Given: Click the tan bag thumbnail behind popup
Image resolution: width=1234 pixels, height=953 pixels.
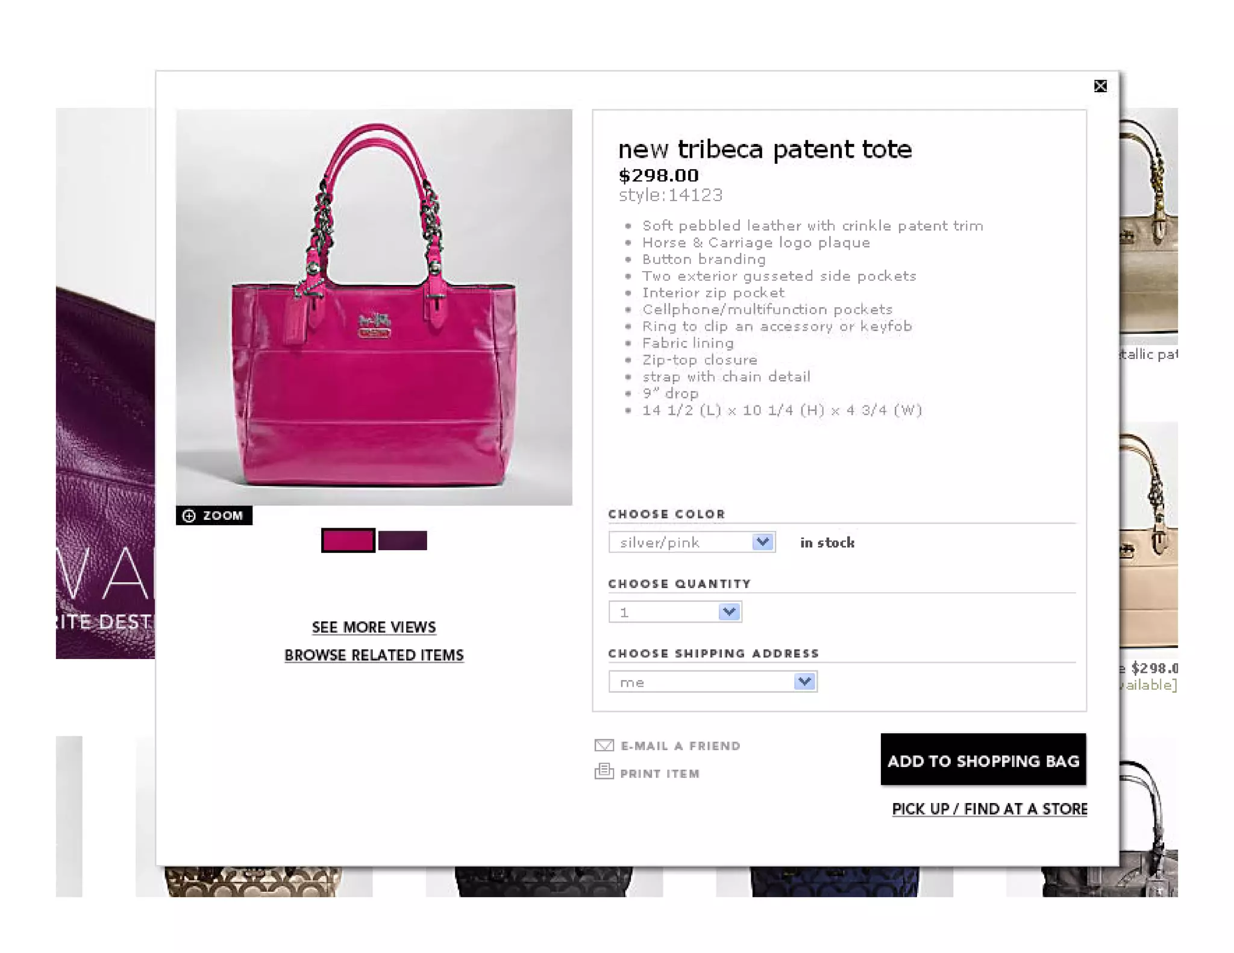Looking at the screenshot, I should [x=1148, y=534].
